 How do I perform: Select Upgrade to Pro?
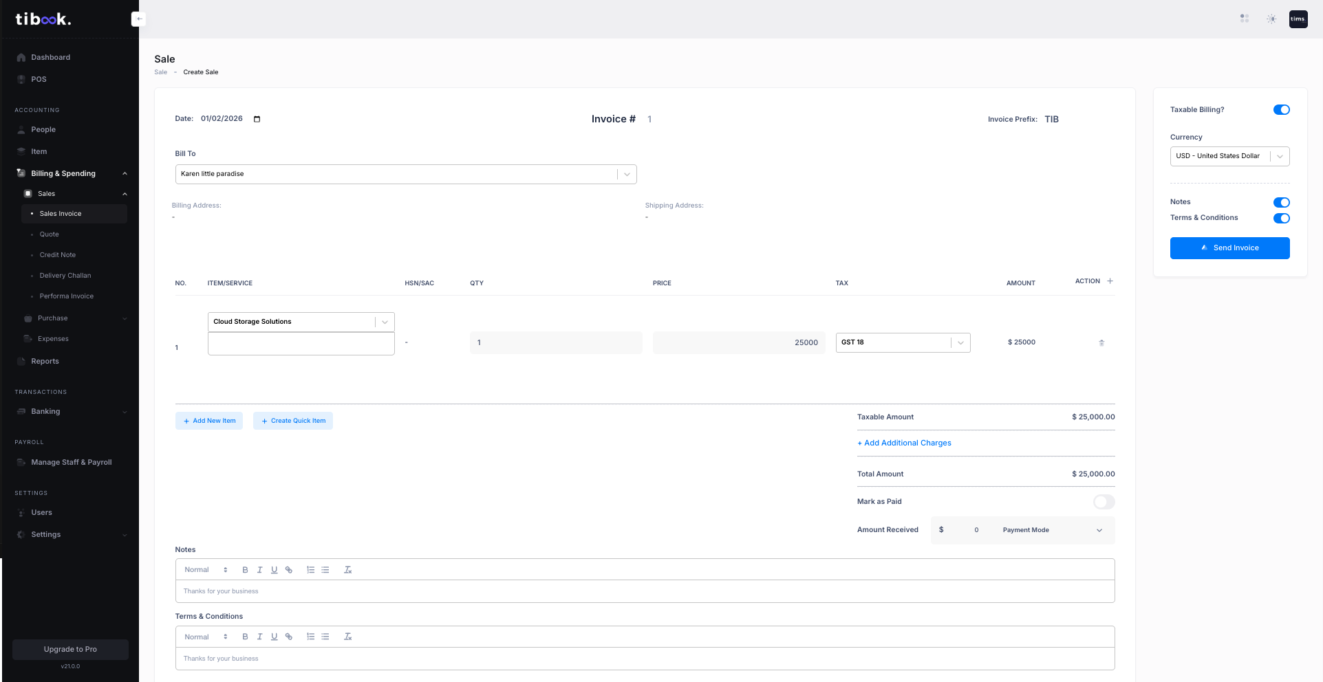click(70, 649)
